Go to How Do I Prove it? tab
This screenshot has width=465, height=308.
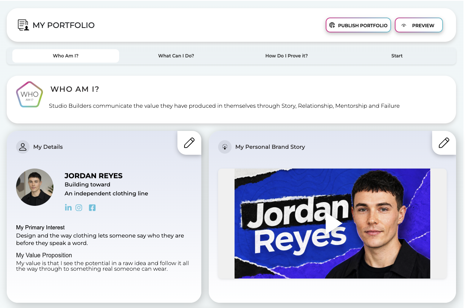(x=286, y=56)
